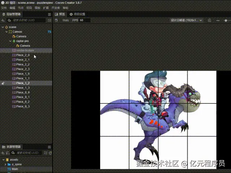Click the assets sort order icon
This screenshot has height=173, width=231.
point(8,153)
